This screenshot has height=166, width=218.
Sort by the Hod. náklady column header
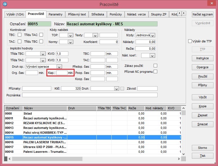156,108
